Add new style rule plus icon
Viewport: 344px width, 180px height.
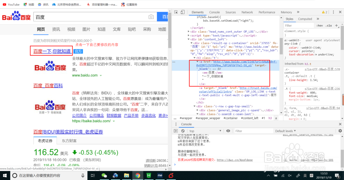click(x=336, y=26)
